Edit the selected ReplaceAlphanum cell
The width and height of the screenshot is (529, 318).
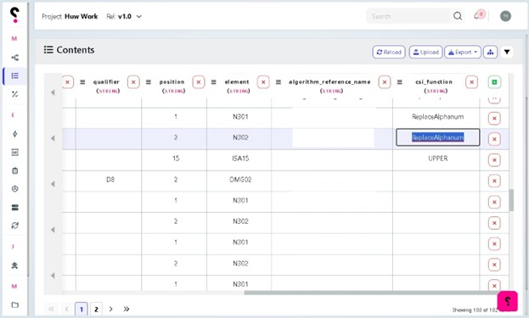pos(437,137)
